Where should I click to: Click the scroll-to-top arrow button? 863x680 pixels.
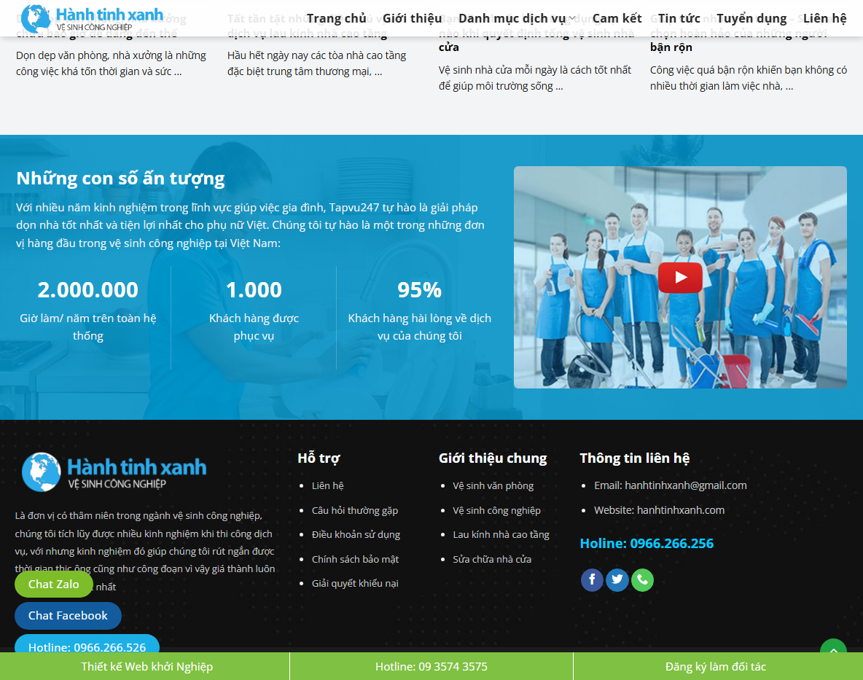coord(833,651)
